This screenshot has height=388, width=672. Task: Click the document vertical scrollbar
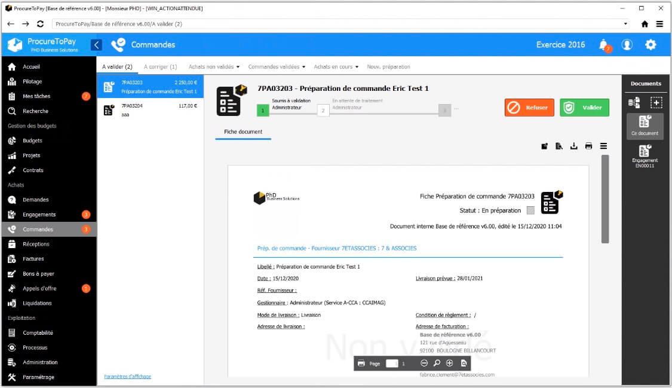(x=605, y=199)
